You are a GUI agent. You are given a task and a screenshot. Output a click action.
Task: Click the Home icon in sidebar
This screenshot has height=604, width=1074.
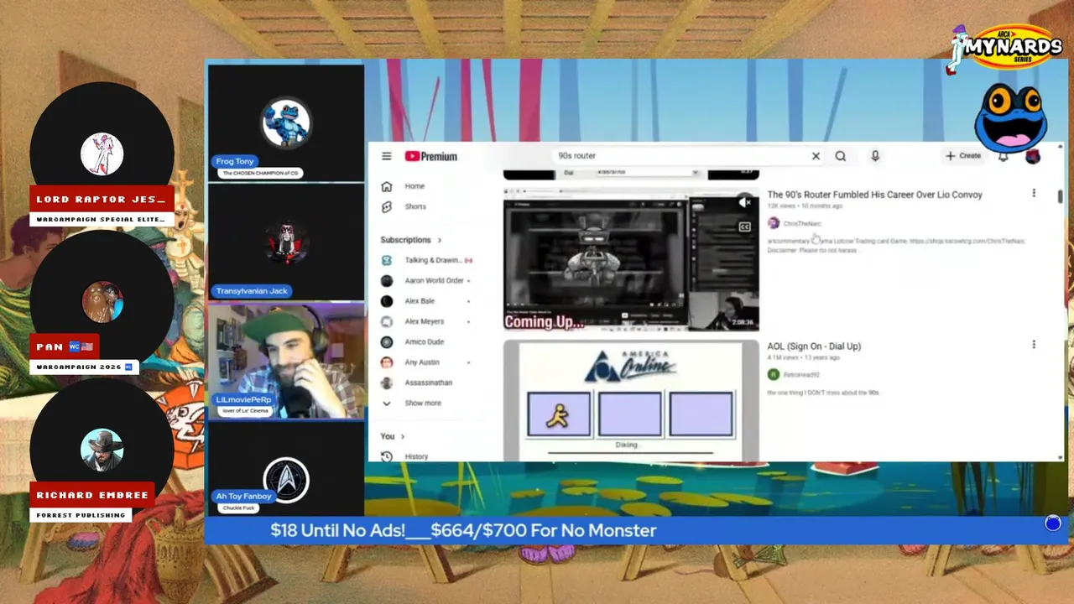coord(386,186)
